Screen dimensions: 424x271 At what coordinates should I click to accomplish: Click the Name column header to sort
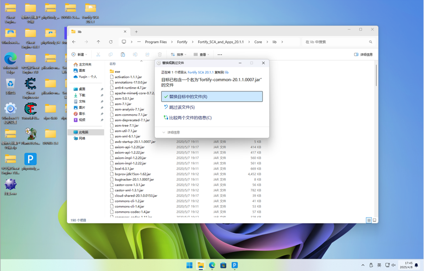coord(113,64)
